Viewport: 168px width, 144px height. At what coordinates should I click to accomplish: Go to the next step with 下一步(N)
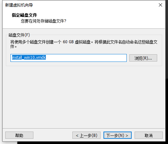coord(118,135)
